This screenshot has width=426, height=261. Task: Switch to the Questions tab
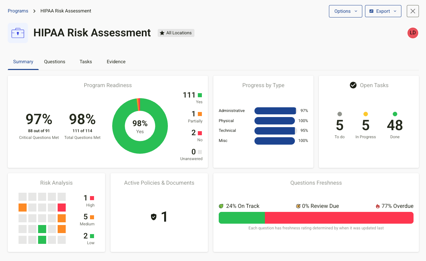coord(55,62)
